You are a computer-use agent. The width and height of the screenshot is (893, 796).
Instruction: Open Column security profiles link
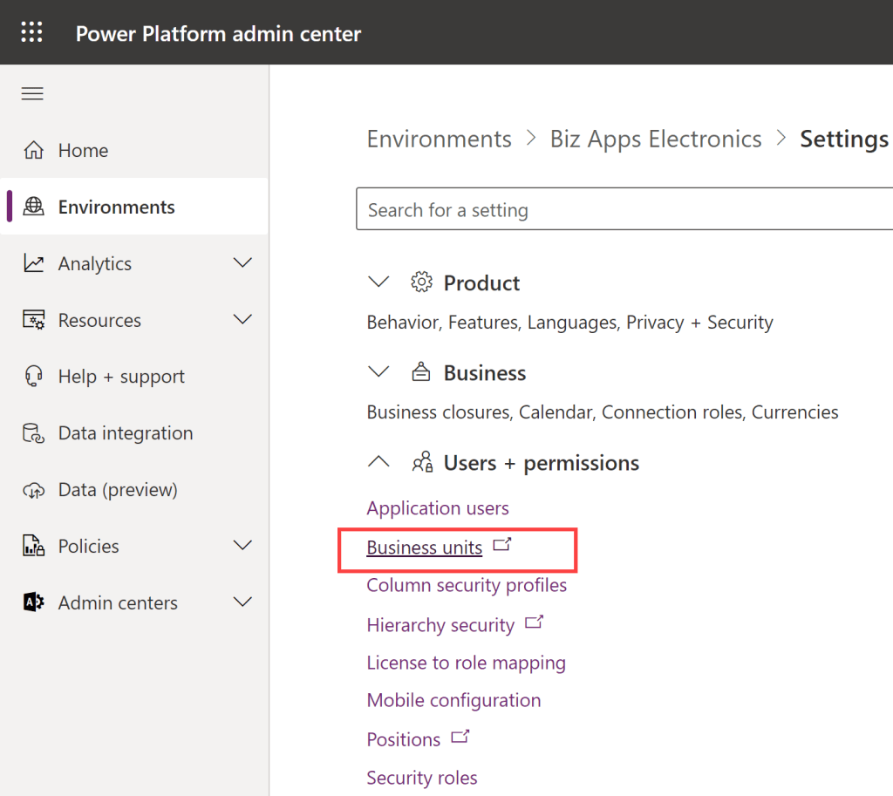(467, 585)
